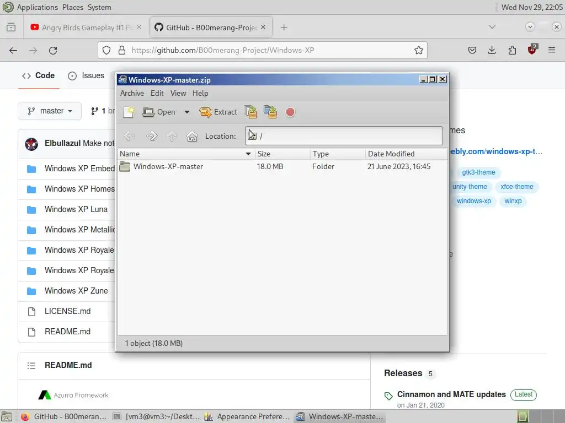Click the 18.0 MB size cell

tap(270, 166)
